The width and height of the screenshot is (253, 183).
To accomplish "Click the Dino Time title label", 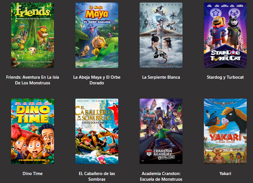I will (32, 174).
